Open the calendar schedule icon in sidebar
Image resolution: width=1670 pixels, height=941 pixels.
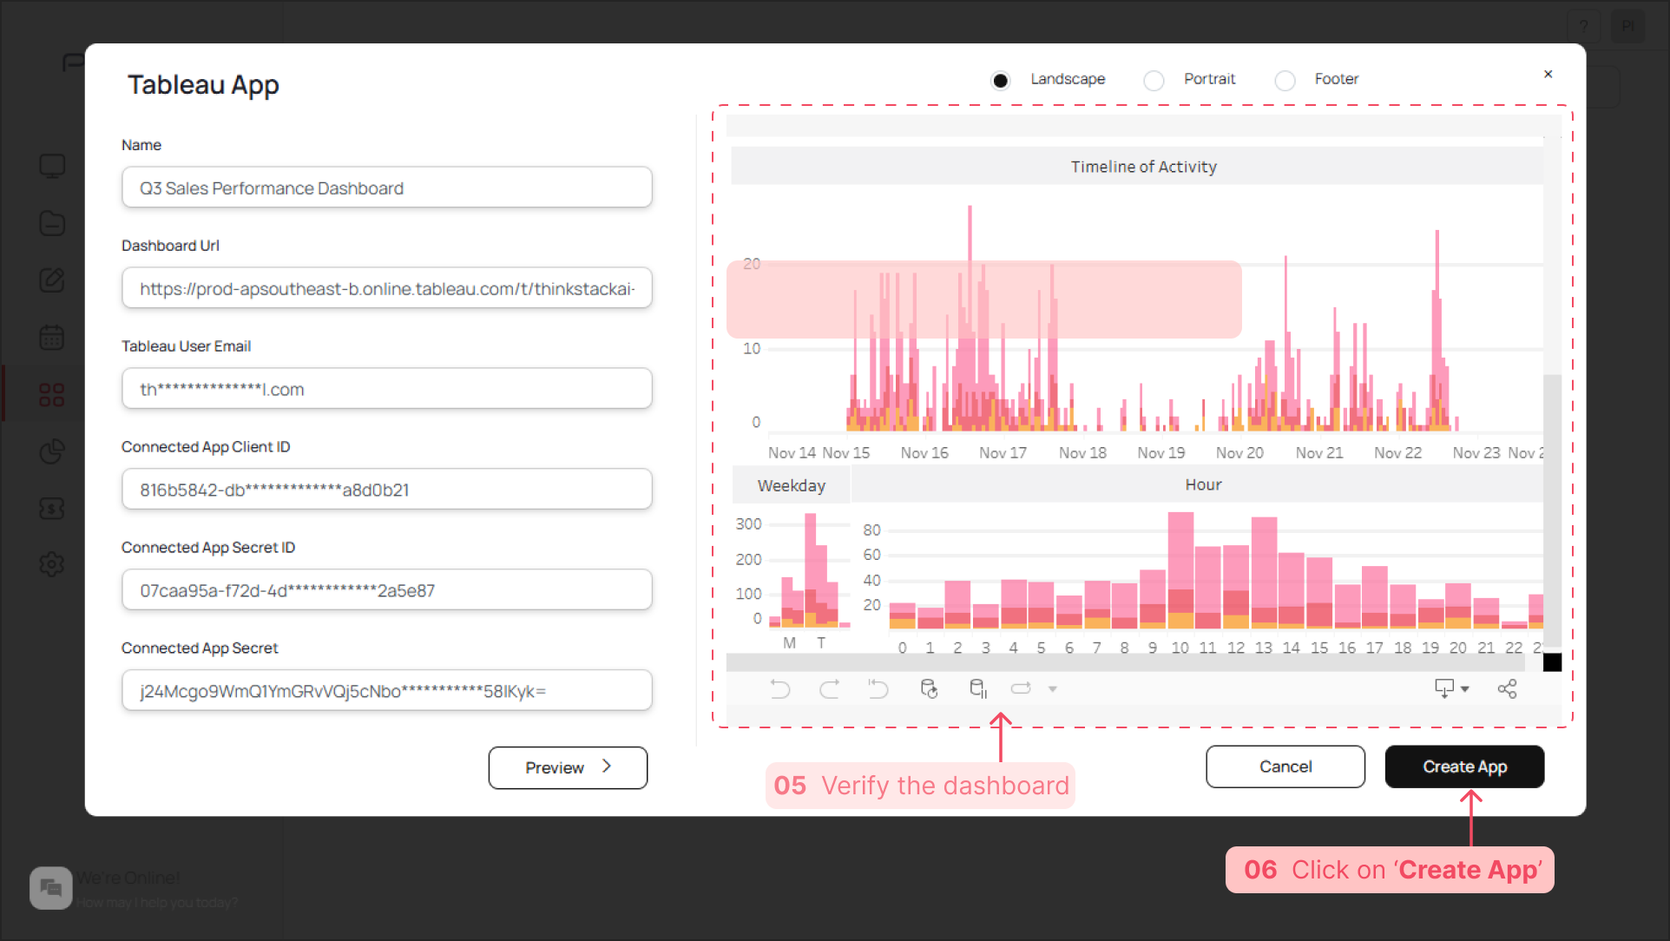(52, 337)
